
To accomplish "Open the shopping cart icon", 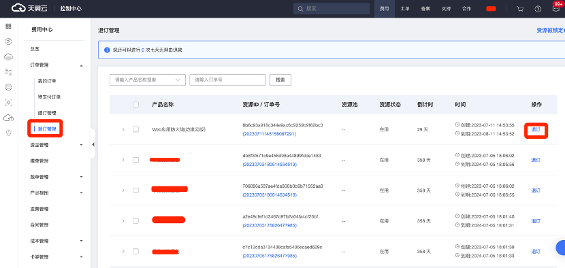I will click(520, 9).
